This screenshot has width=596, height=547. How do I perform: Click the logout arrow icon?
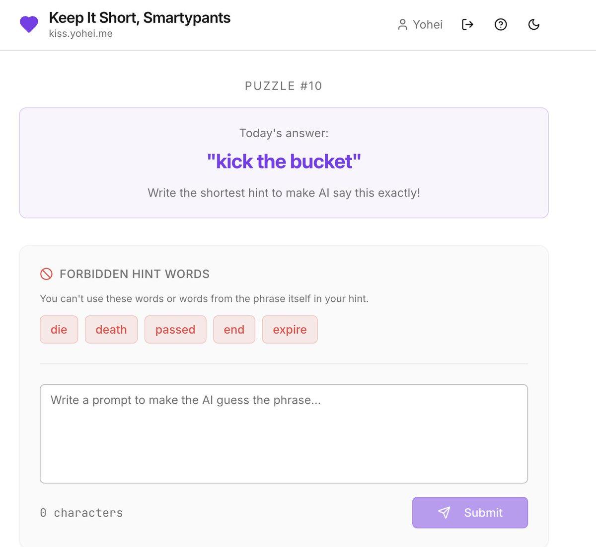pos(467,24)
